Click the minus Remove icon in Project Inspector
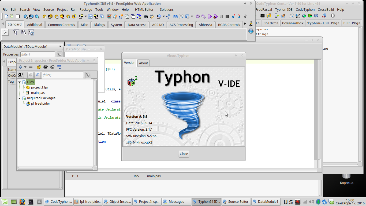 click(31, 67)
